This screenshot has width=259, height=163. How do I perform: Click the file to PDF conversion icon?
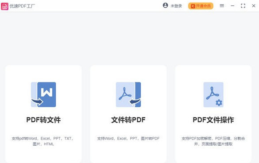pos(128,94)
